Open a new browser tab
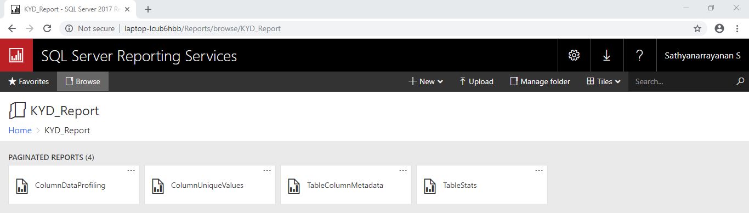This screenshot has width=749, height=213. (x=148, y=9)
